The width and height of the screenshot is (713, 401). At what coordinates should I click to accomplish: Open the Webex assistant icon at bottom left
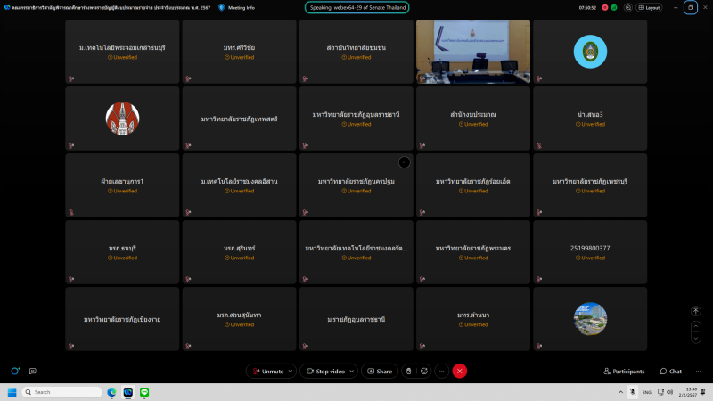point(15,371)
